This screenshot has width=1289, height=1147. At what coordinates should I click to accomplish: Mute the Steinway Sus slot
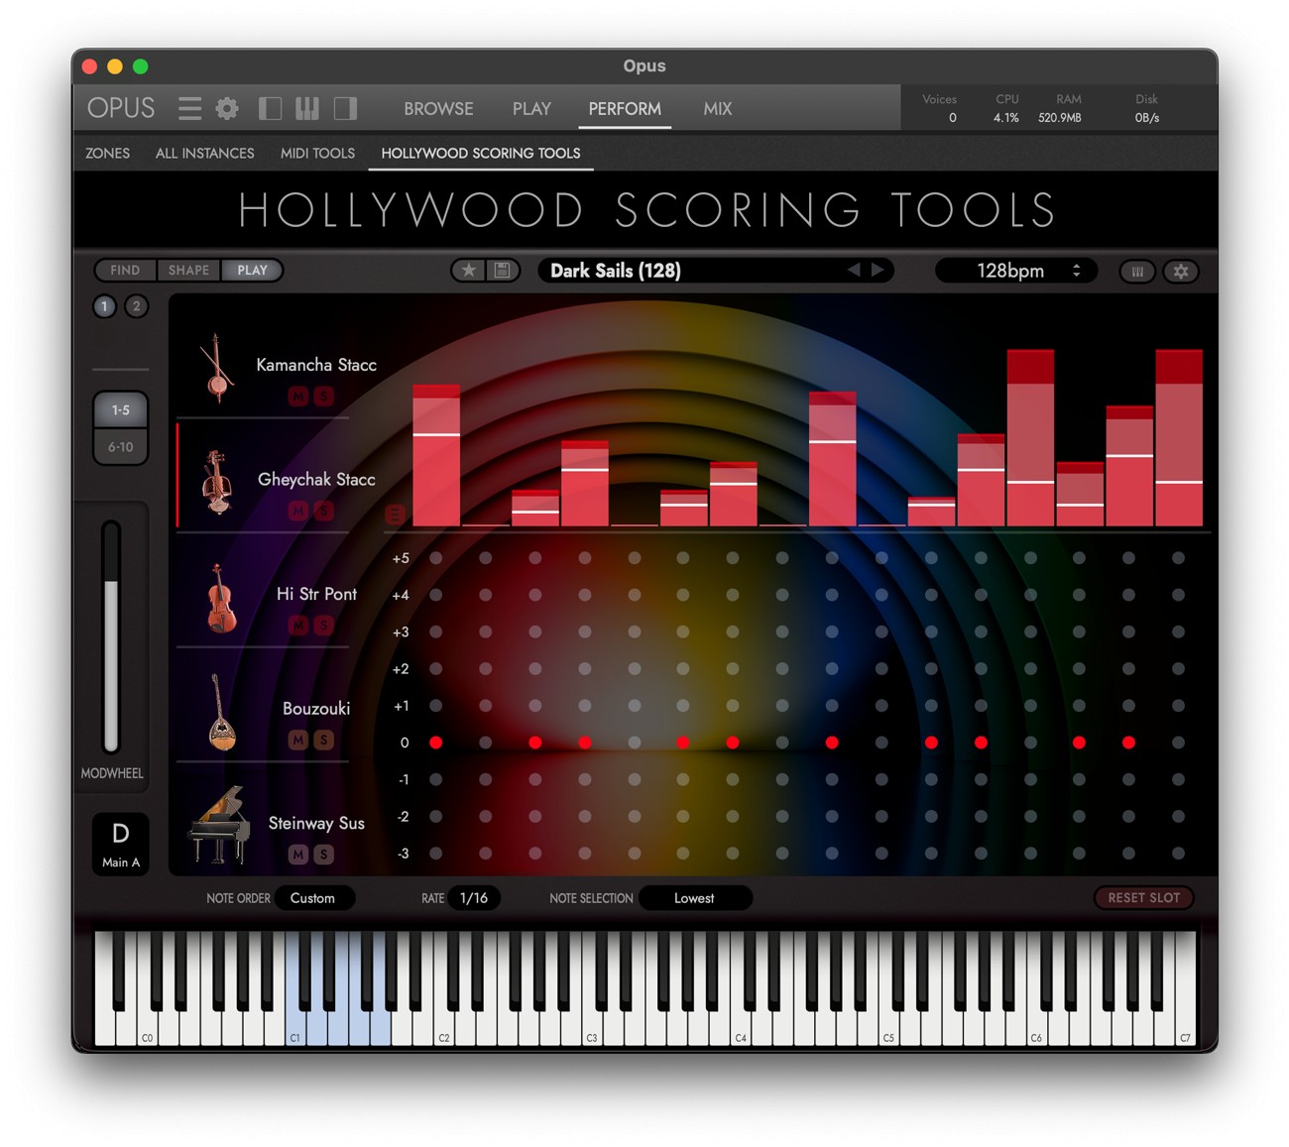point(297,855)
